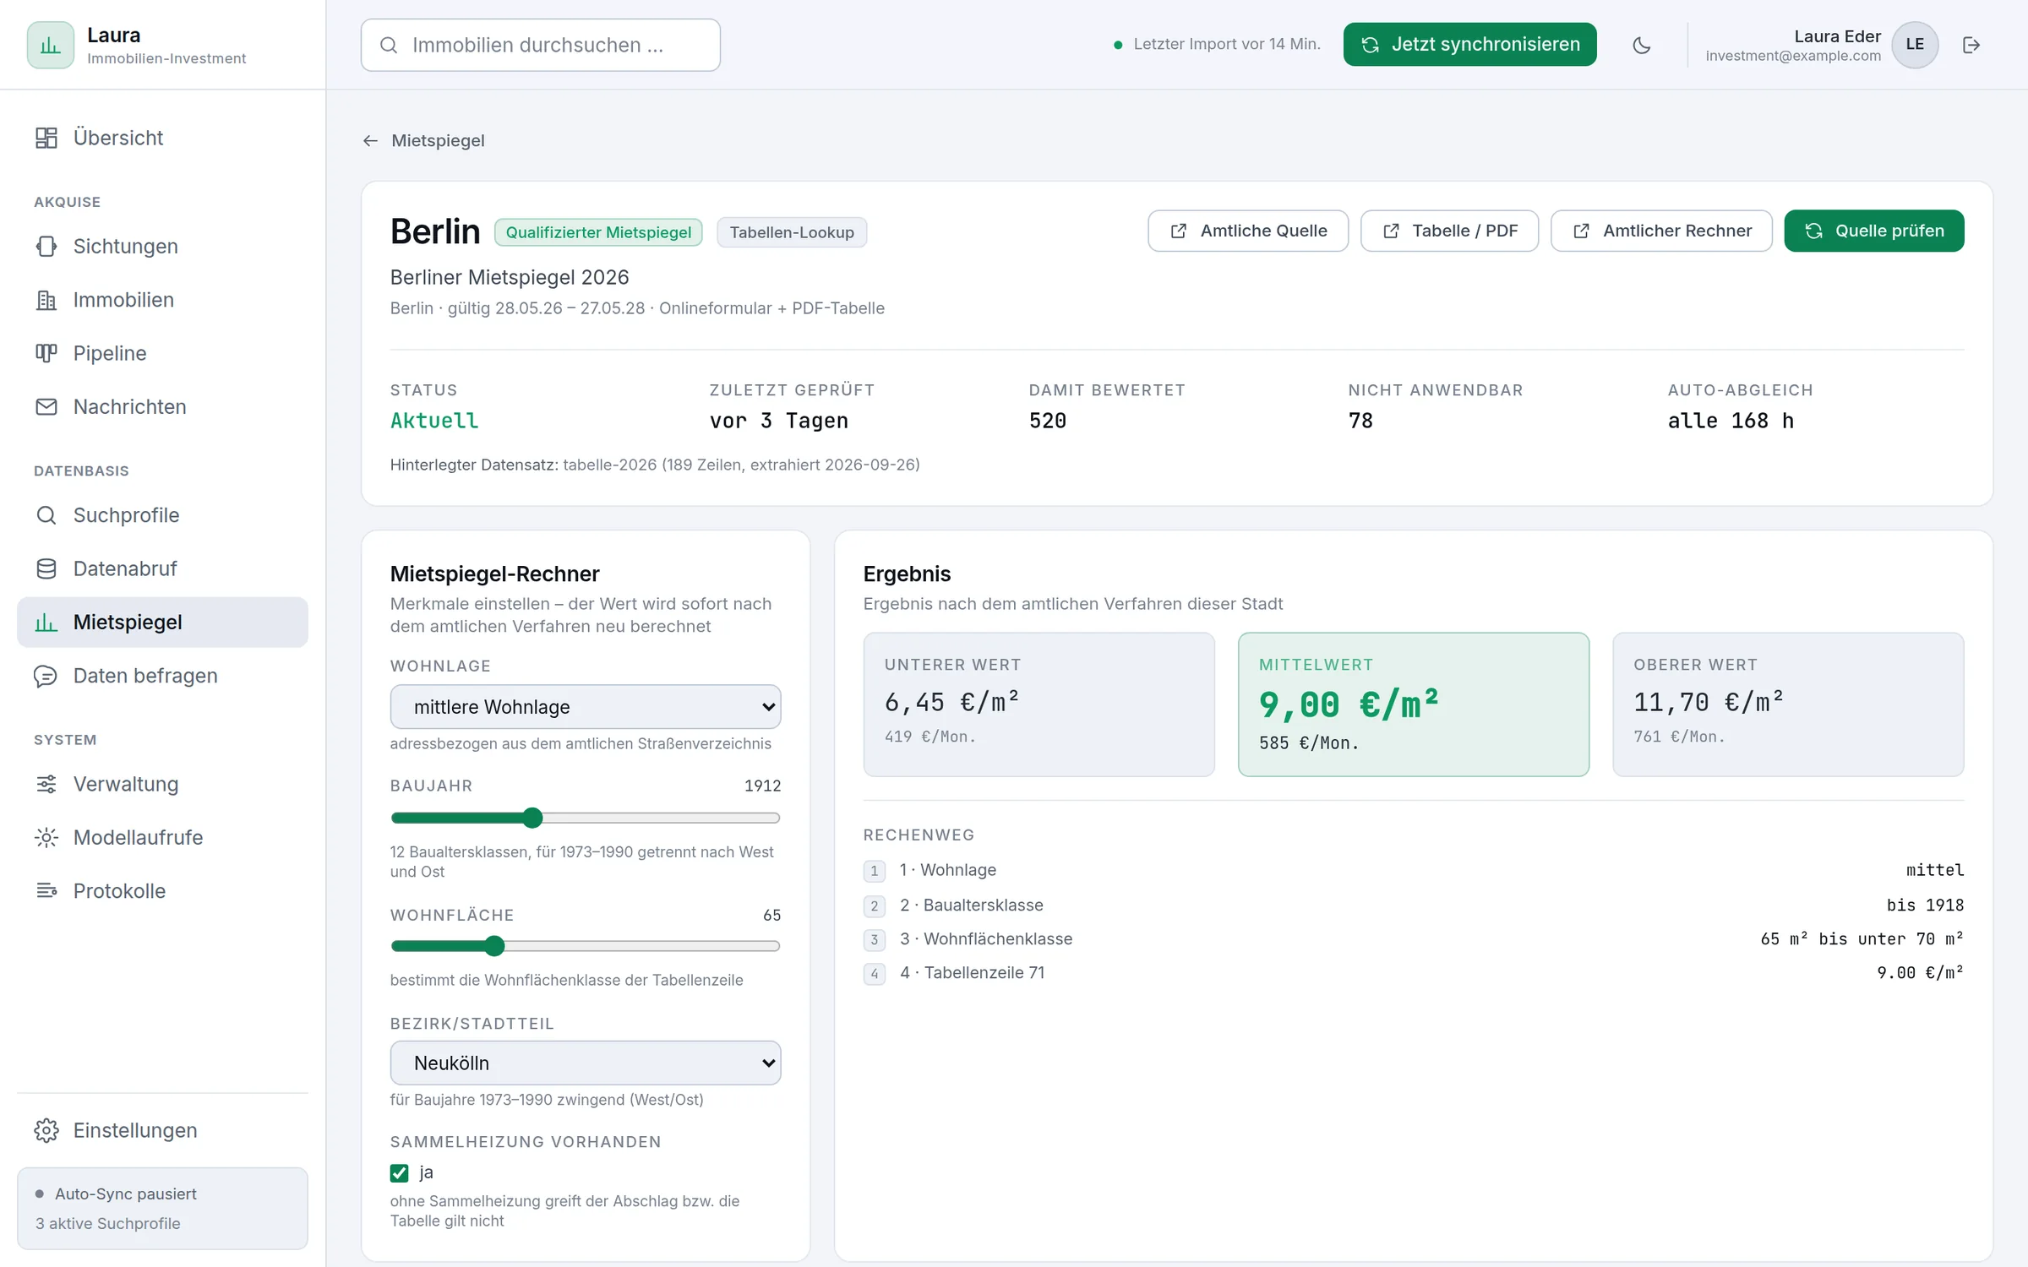
Task: Click the Übersicht dashboard icon
Action: pos(46,138)
